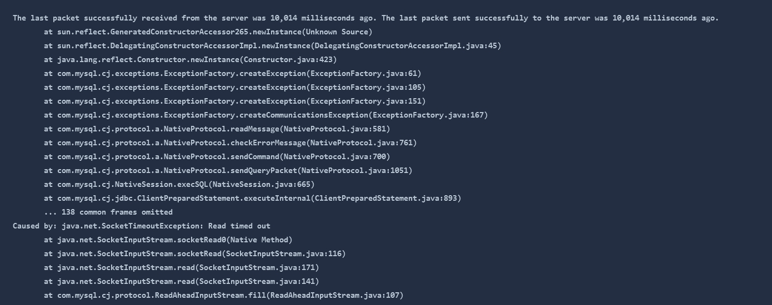Click the Constructor.java:423 stack frame
This screenshot has height=305, width=772.
click(x=191, y=60)
